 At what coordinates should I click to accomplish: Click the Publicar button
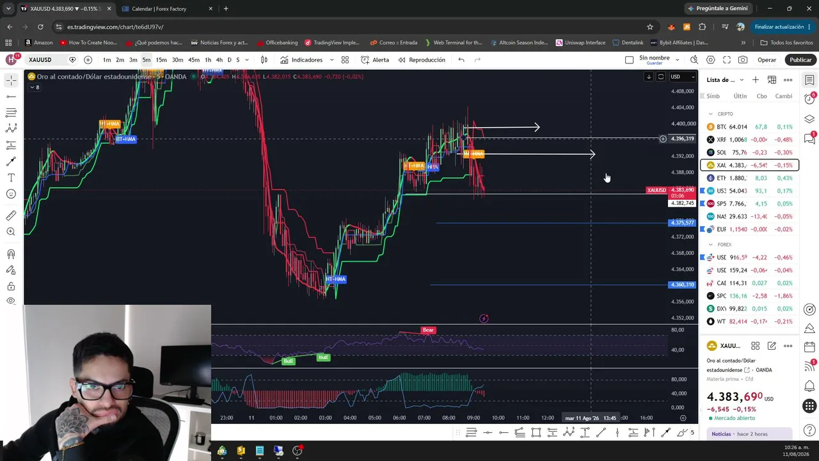800,60
